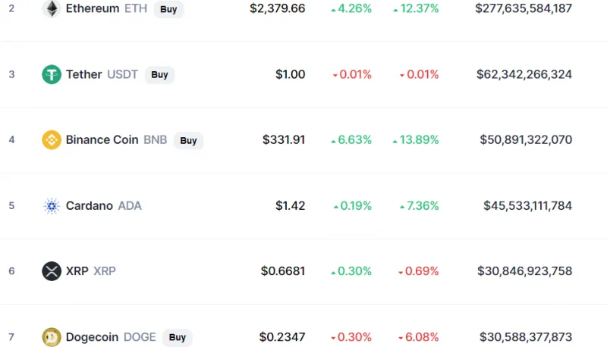Open the Cardano ADA coin name link
Viewport: 607px width, 347px height.
[x=104, y=205]
